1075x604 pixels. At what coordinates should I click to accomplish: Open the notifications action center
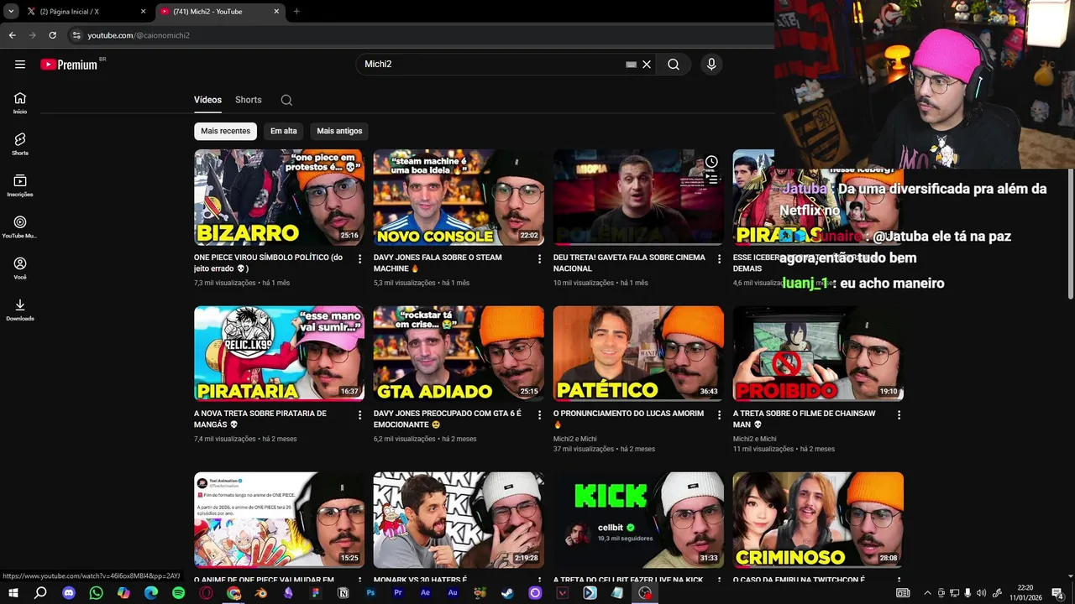coord(1057,593)
